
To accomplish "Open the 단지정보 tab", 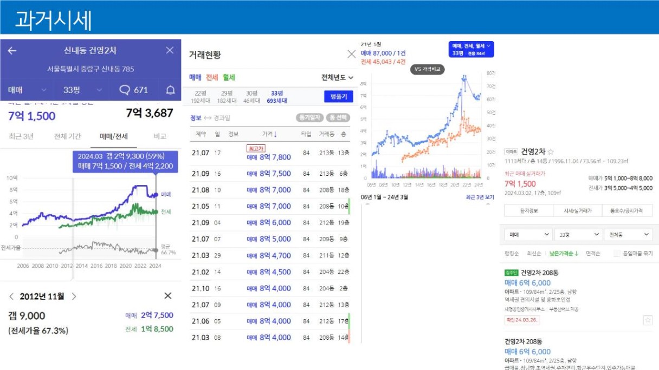I will click(529, 210).
